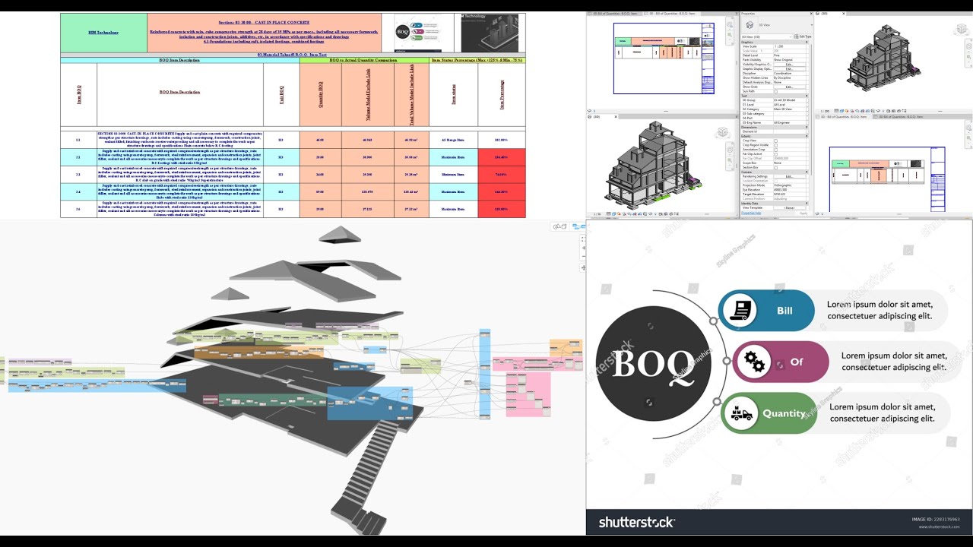Collapse the Graphics section in Properties
This screenshot has width=973, height=547.
807,42
